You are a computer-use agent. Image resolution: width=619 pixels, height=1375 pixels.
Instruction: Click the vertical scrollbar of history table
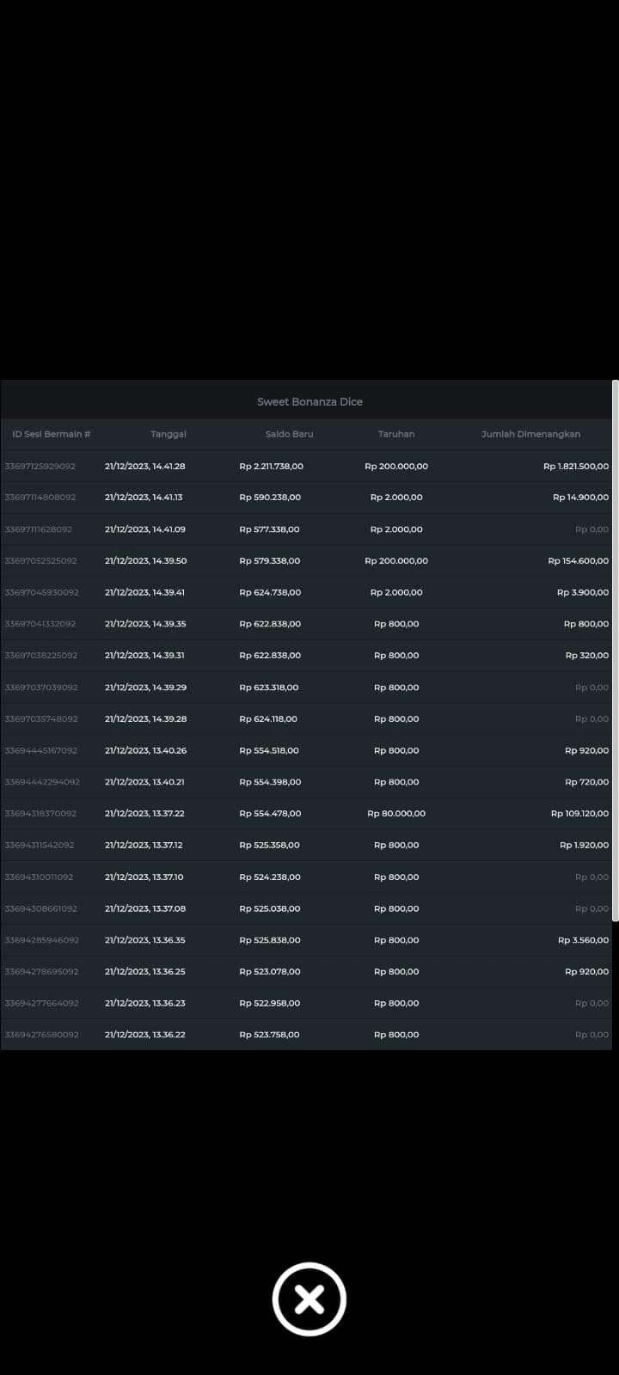click(x=615, y=653)
